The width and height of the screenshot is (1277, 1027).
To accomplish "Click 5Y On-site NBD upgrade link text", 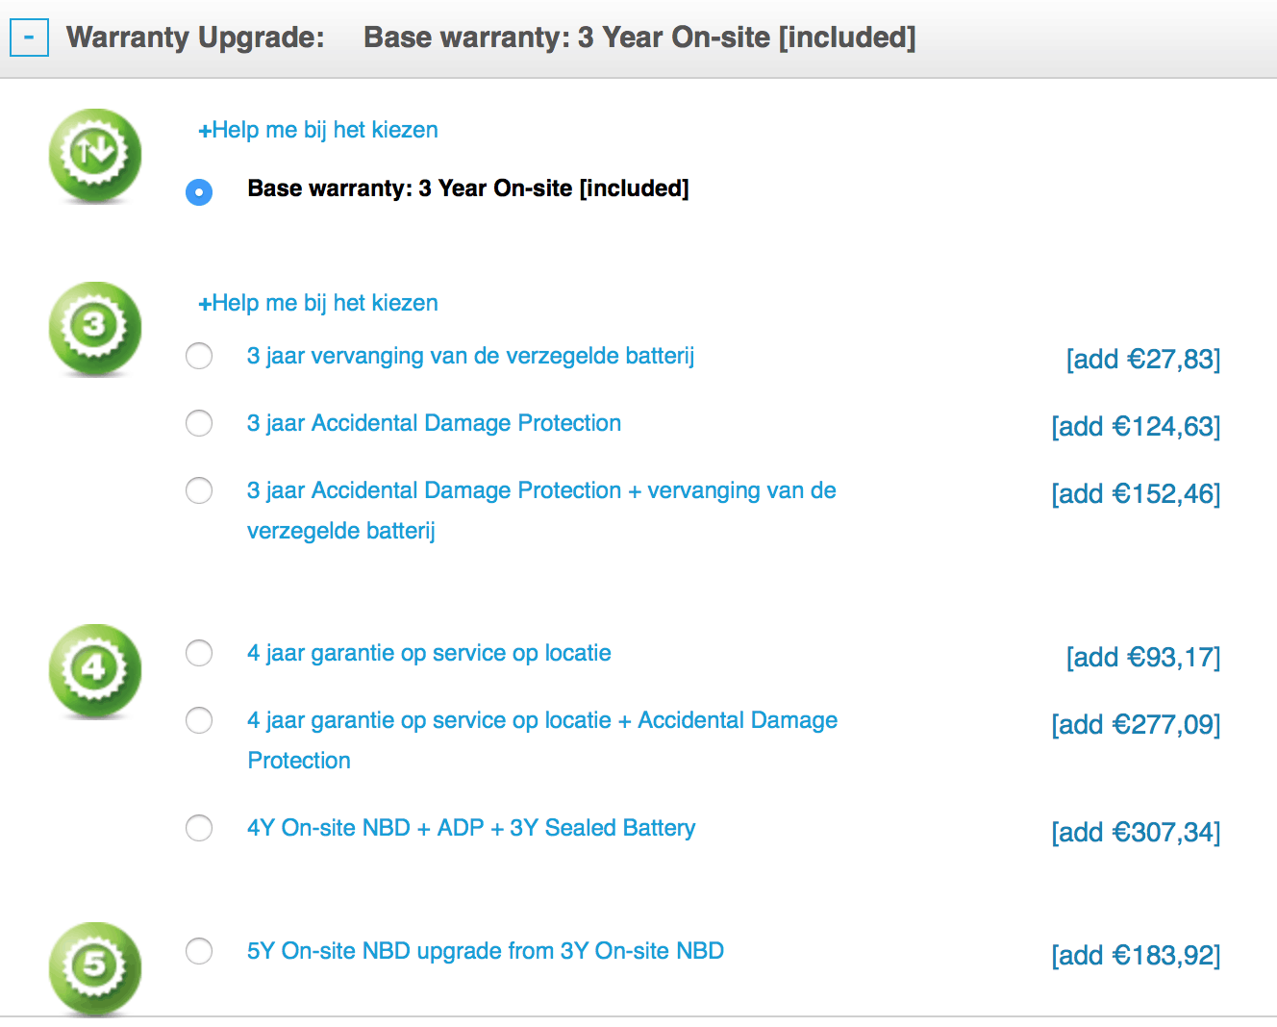I will [486, 951].
